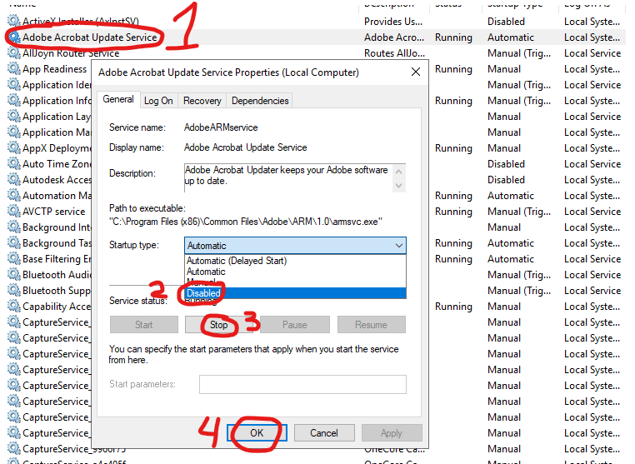635x464 pixels.
Task: Click the gear icon beside AppX Deployment
Action: click(14, 148)
